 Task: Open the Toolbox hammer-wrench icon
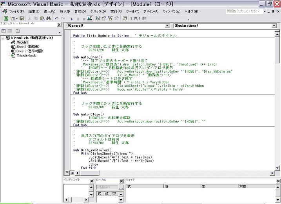[x=116, y=18]
